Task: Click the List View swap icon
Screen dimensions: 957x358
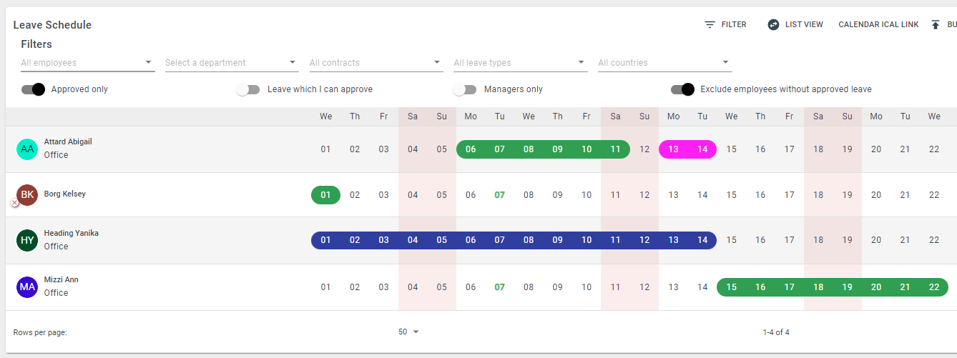Action: pos(773,24)
